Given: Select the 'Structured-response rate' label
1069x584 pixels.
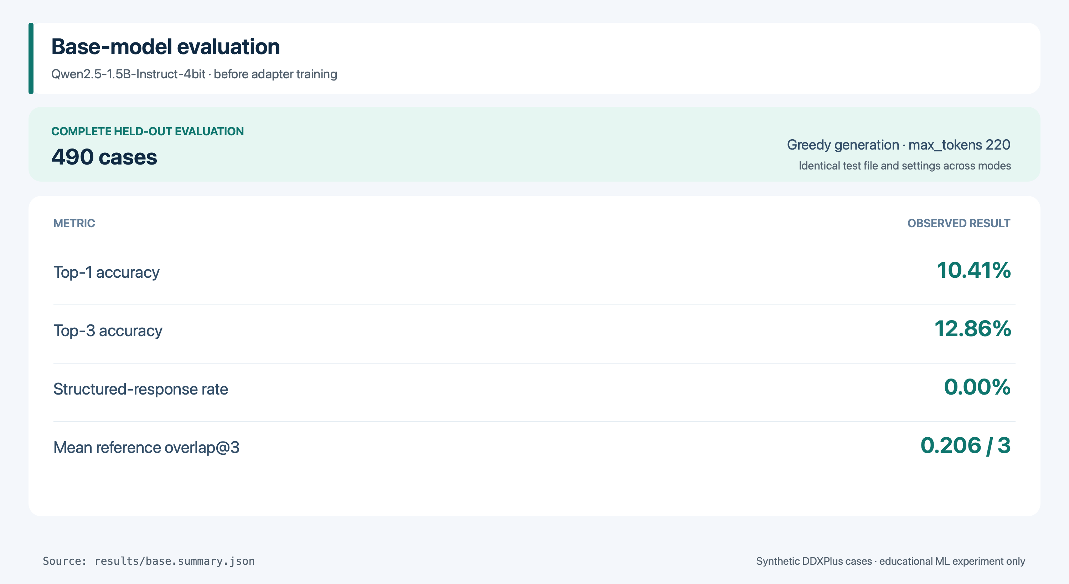Looking at the screenshot, I should [140, 389].
